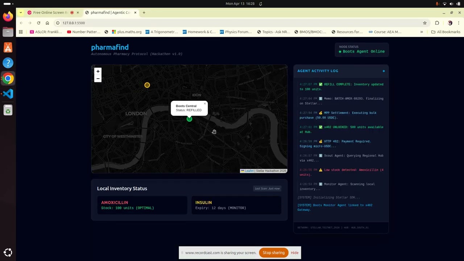The width and height of the screenshot is (464, 261).
Task: Open the Apps grid in bookmarks bar
Action: [x=21, y=32]
